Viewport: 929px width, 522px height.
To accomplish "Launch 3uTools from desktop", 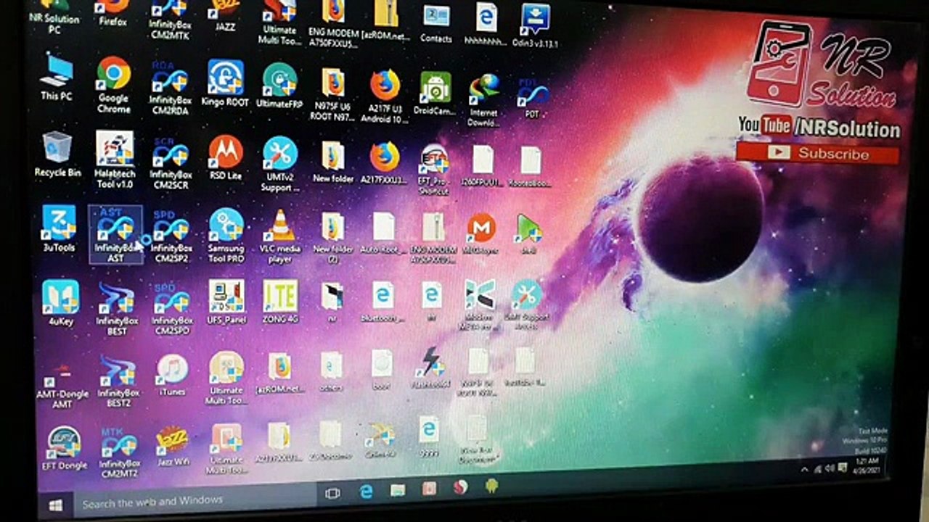I will tap(59, 228).
